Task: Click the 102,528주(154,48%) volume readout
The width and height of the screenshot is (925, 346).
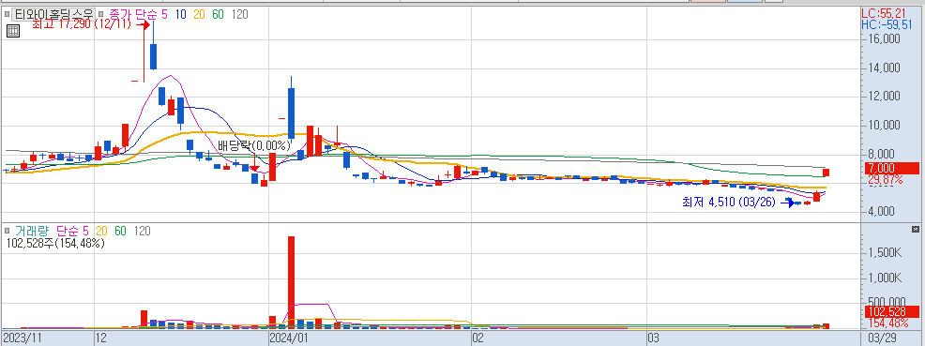Action: point(56,243)
